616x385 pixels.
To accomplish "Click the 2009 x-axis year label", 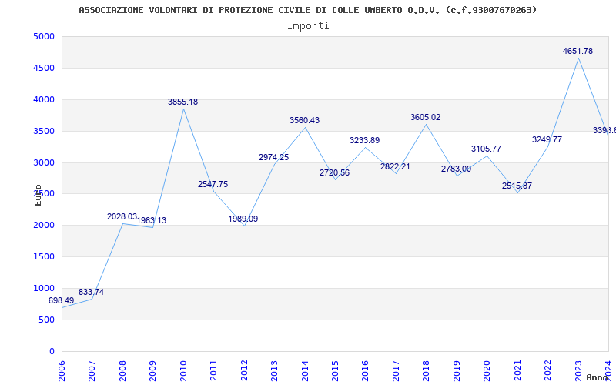I will click(x=152, y=371).
